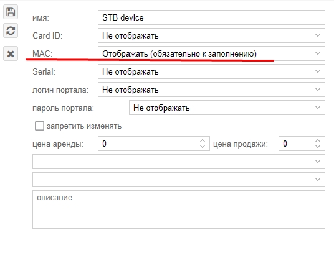Open the first empty dropdown below prices

coord(179,162)
